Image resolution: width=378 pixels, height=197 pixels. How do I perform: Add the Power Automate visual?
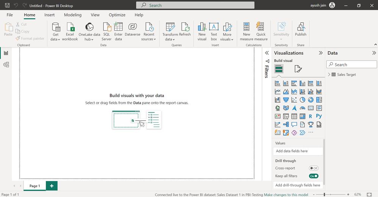tap(302, 132)
